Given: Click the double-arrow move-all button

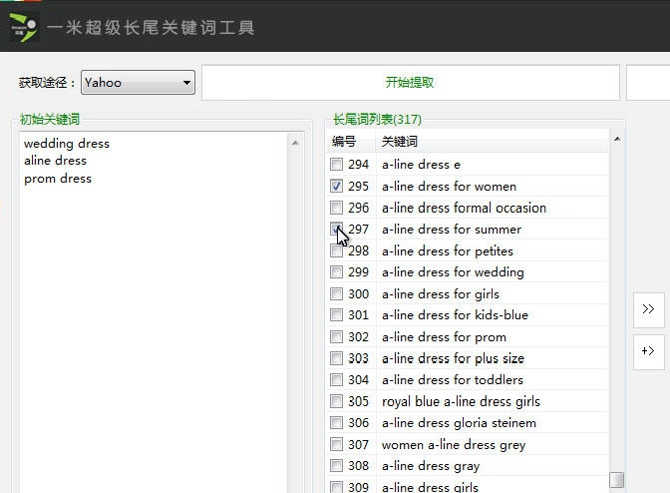Looking at the screenshot, I should [649, 309].
